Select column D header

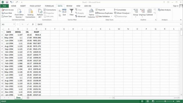pyautogui.click(x=36, y=29)
